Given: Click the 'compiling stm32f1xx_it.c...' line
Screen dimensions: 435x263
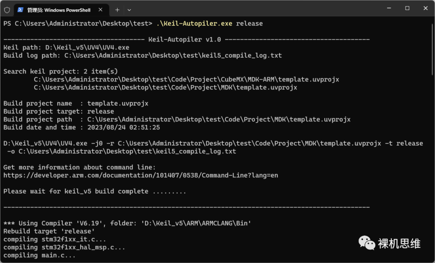Looking at the screenshot, I should [x=55, y=239].
